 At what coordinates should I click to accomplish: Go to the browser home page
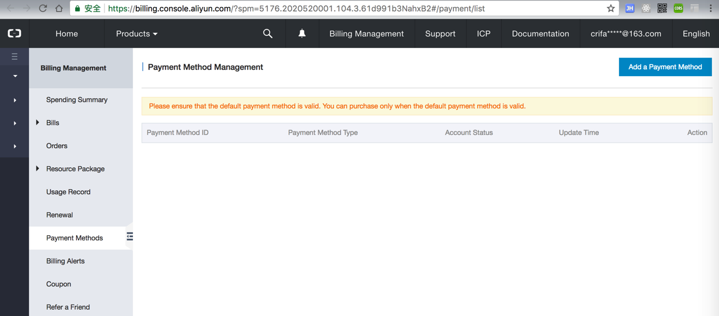click(59, 9)
